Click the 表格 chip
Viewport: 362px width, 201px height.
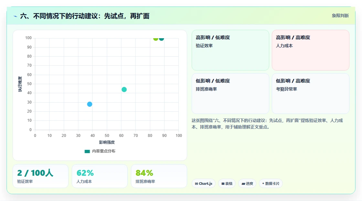point(227,184)
